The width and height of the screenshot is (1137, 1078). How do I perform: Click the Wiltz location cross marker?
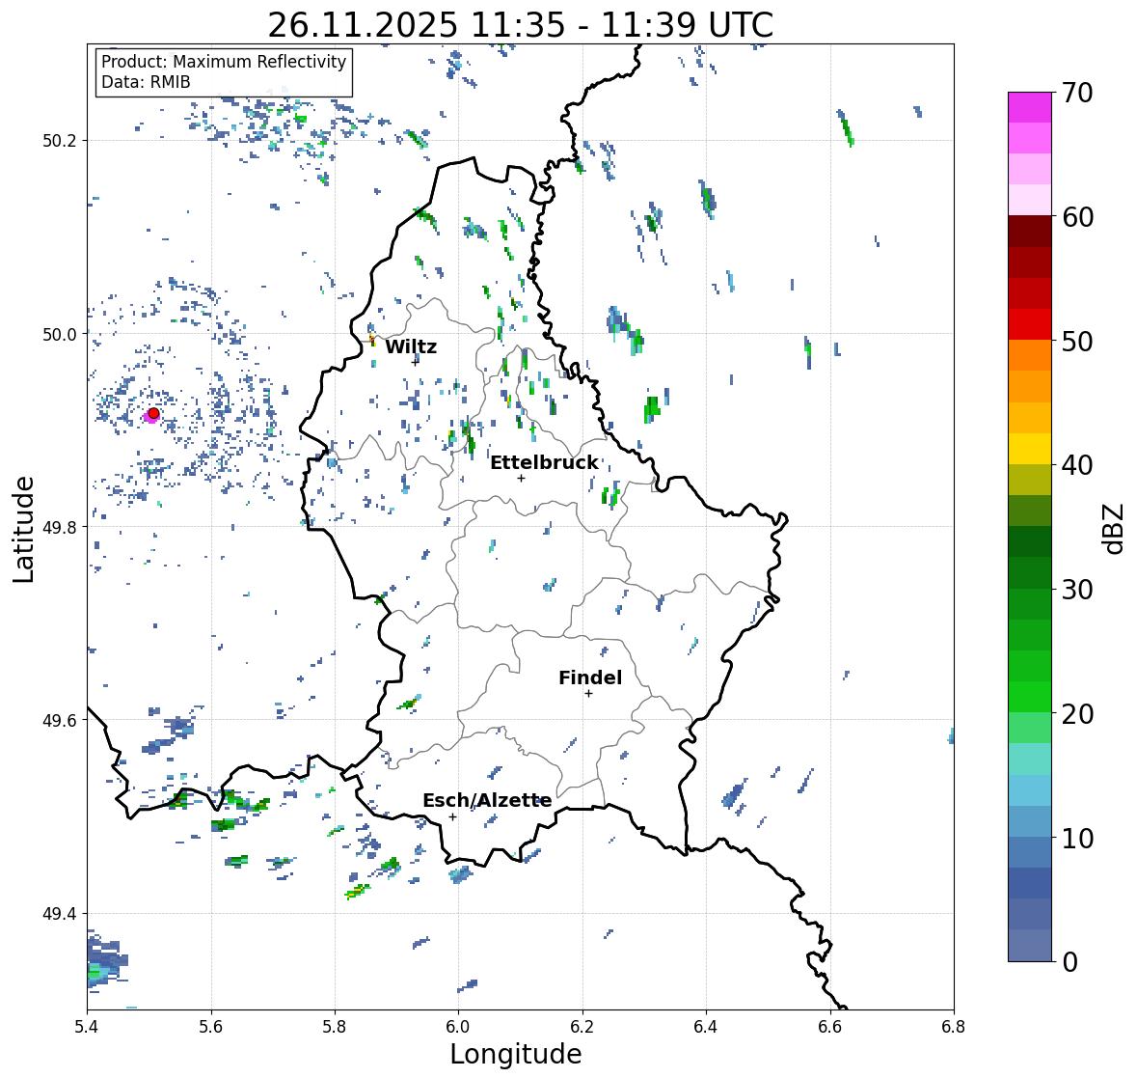[x=415, y=361]
